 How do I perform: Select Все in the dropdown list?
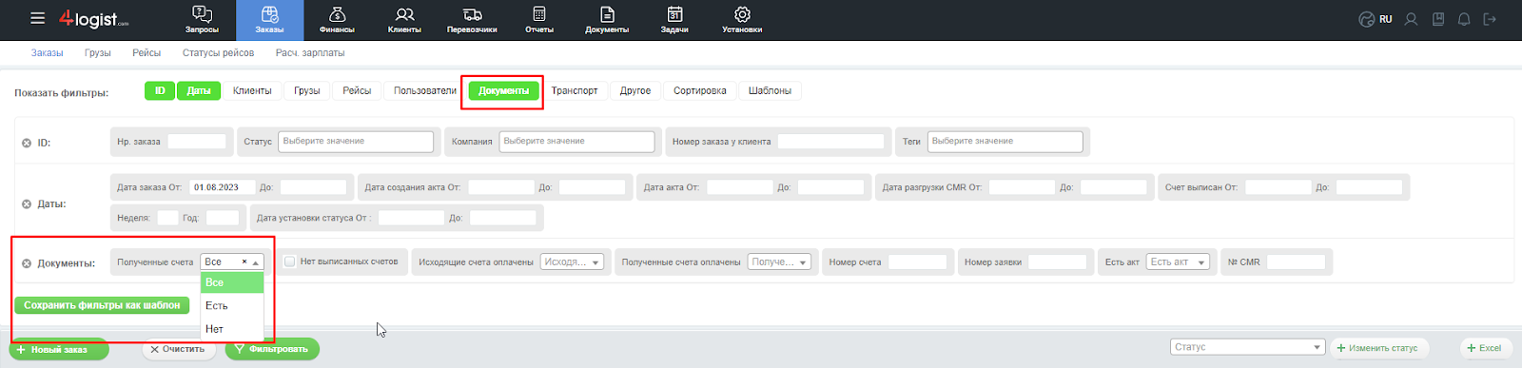coord(232,282)
